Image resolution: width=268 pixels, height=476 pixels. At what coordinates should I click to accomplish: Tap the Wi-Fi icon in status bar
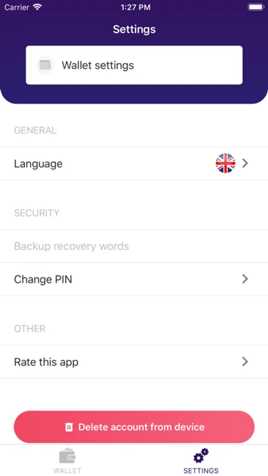coord(38,7)
